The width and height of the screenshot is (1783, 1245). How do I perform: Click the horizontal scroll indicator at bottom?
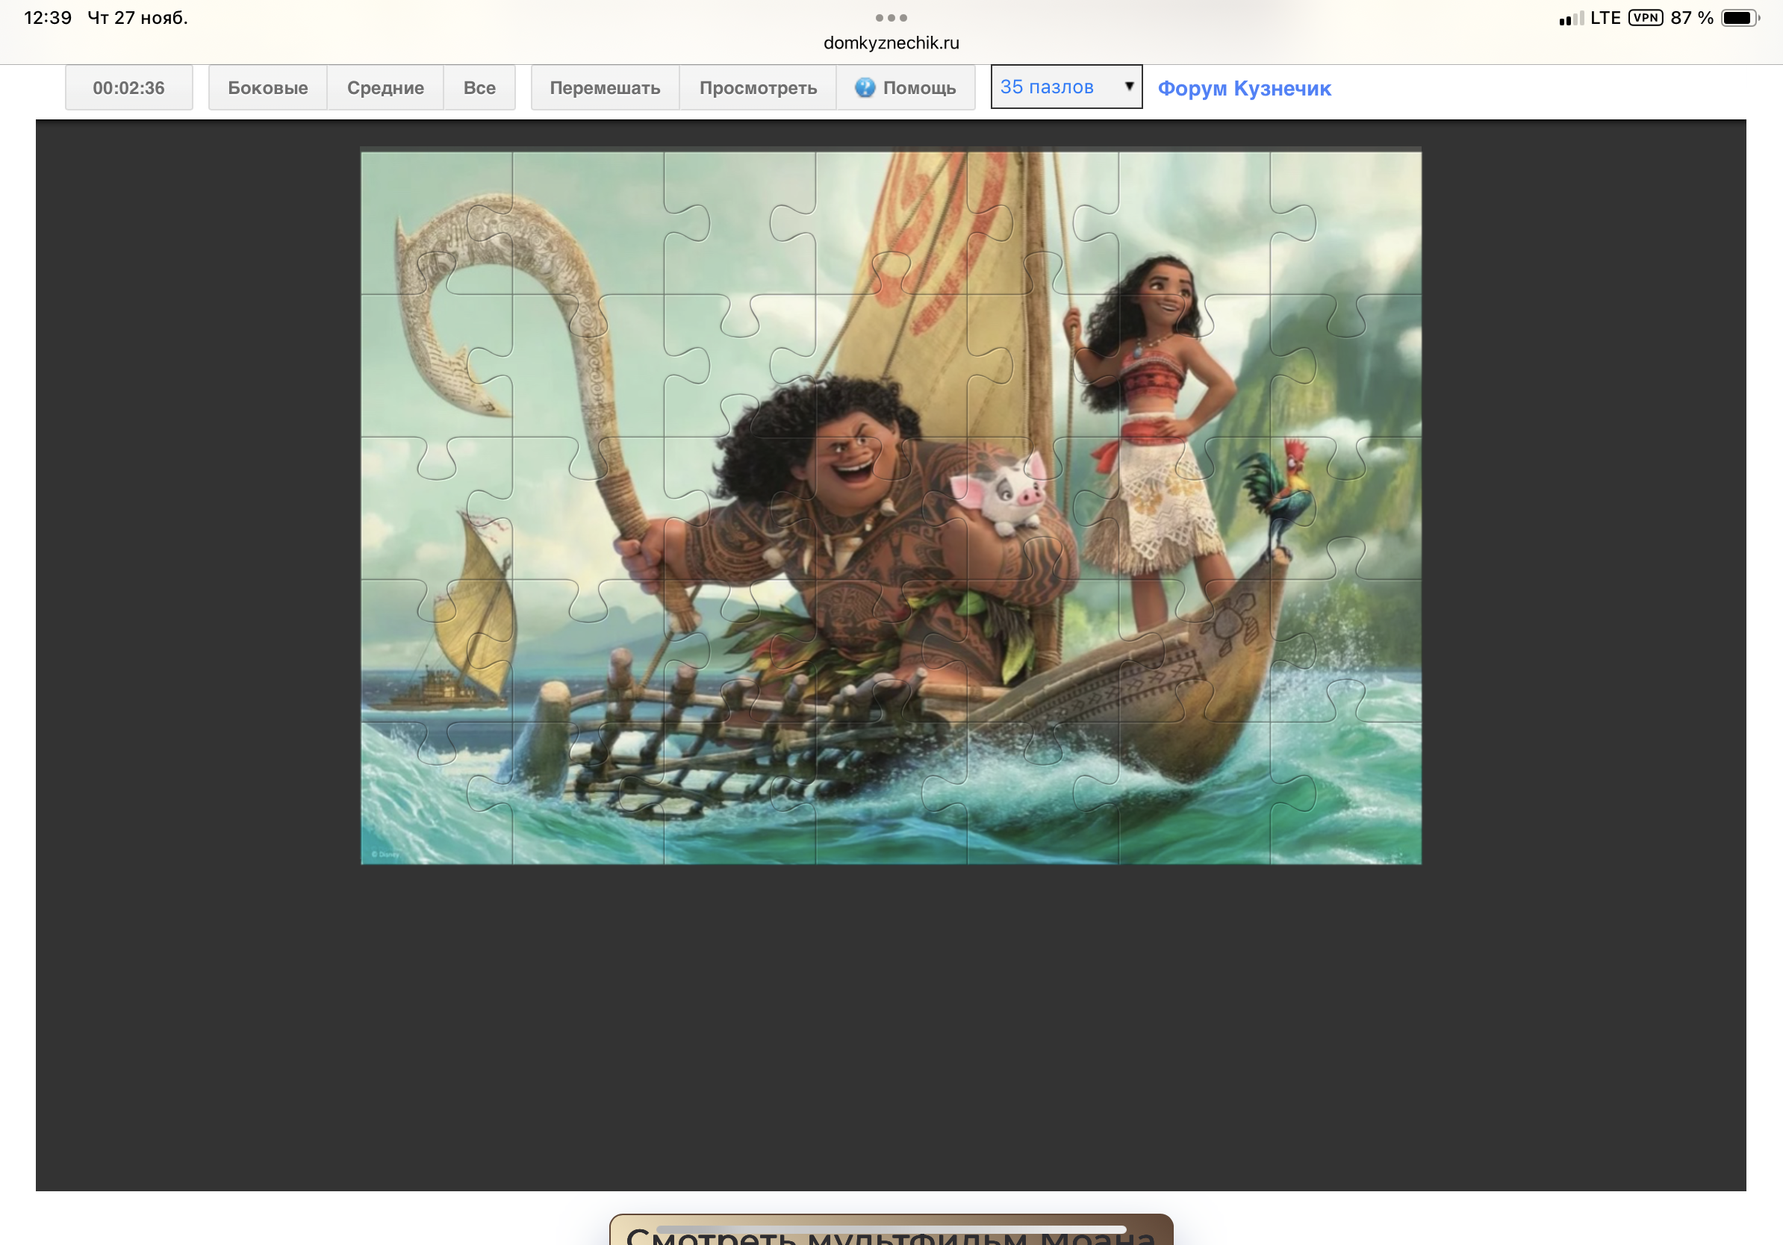[891, 1229]
